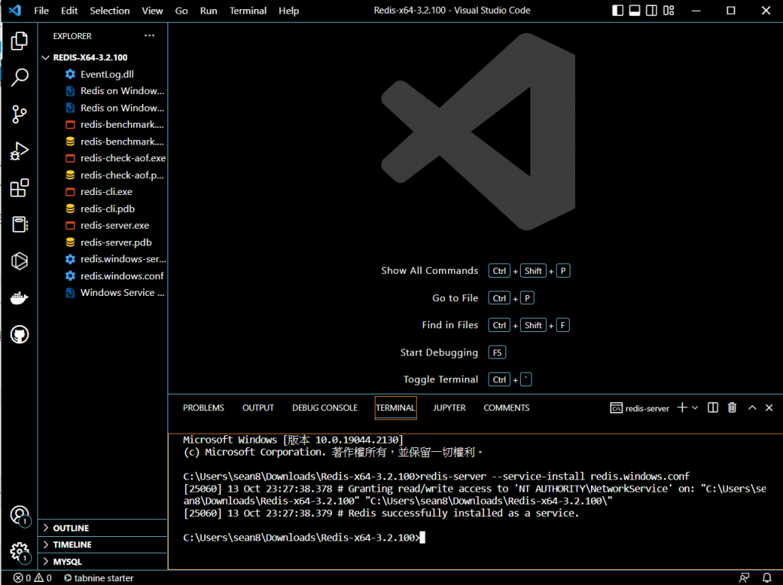The image size is (783, 585).
Task: Select the TERMINAL tab
Action: pos(395,408)
